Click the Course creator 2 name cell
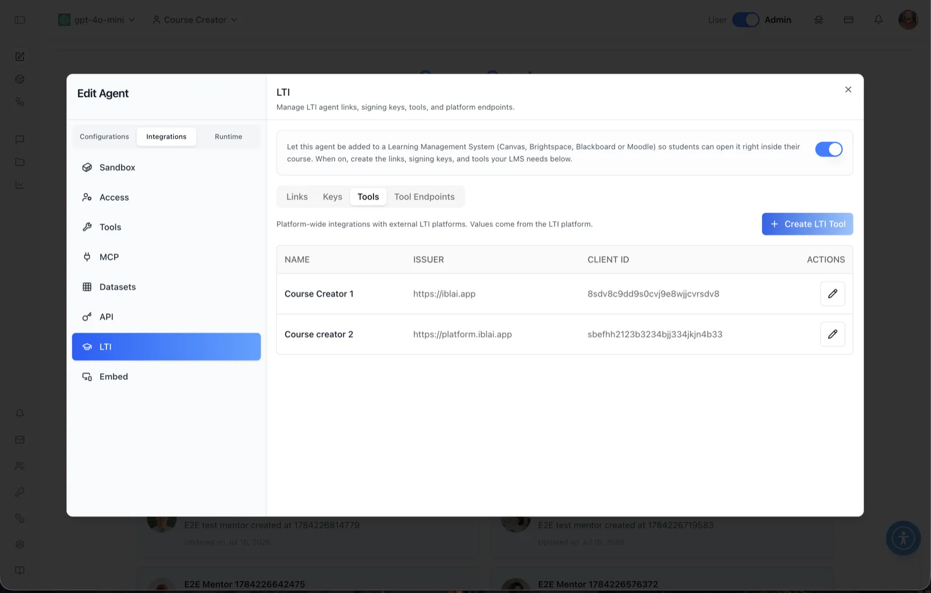 click(319, 335)
